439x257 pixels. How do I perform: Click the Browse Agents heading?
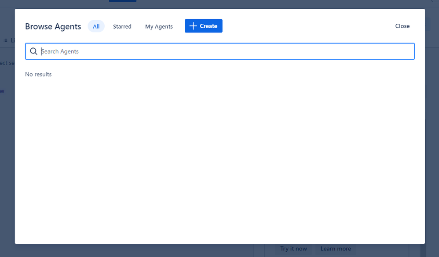pyautogui.click(x=53, y=26)
